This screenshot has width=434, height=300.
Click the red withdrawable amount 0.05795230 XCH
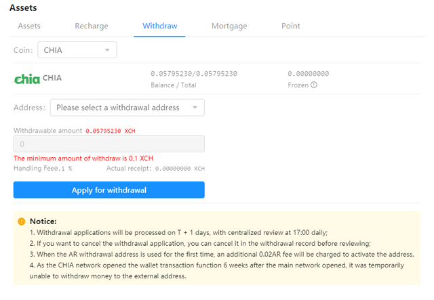tap(111, 131)
